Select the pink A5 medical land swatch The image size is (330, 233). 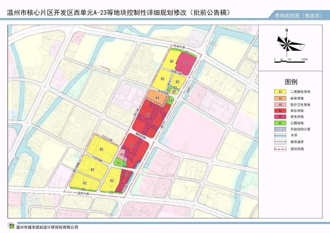pyautogui.click(x=280, y=105)
